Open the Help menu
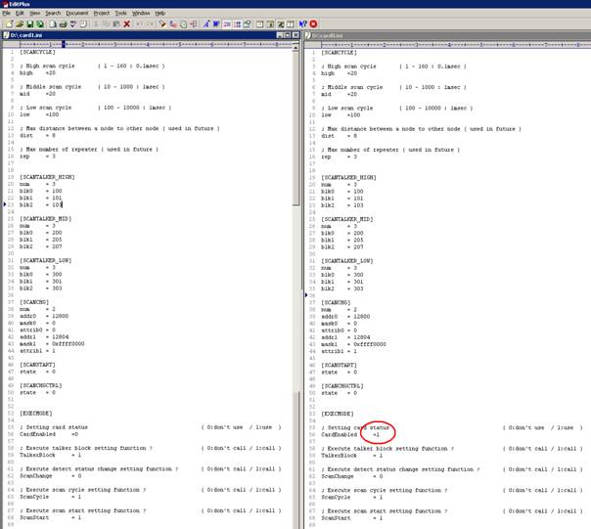This screenshot has height=529, width=591. (x=160, y=13)
